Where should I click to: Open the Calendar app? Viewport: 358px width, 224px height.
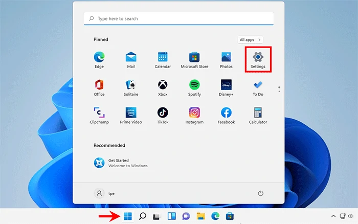pyautogui.click(x=163, y=60)
